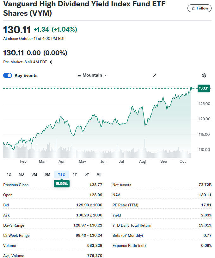Click the Aug x-axis label

[x=142, y=161]
